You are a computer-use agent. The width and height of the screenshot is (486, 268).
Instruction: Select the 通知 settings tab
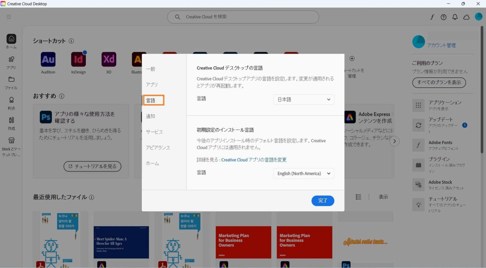click(x=150, y=116)
